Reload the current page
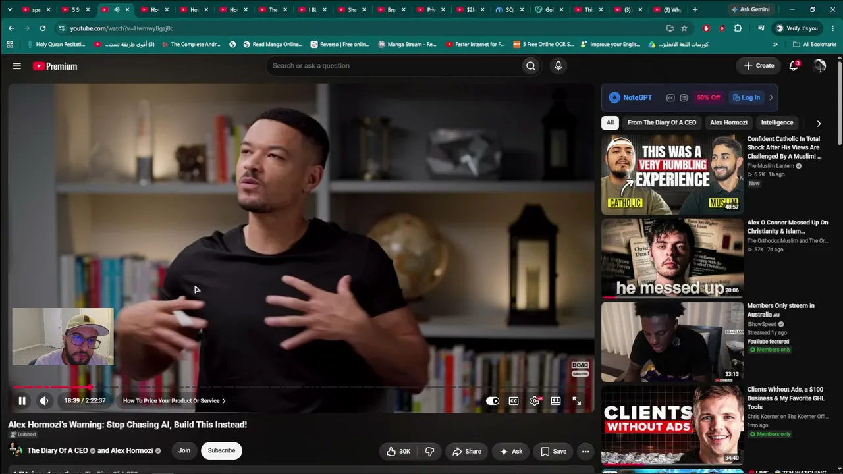 (x=43, y=28)
